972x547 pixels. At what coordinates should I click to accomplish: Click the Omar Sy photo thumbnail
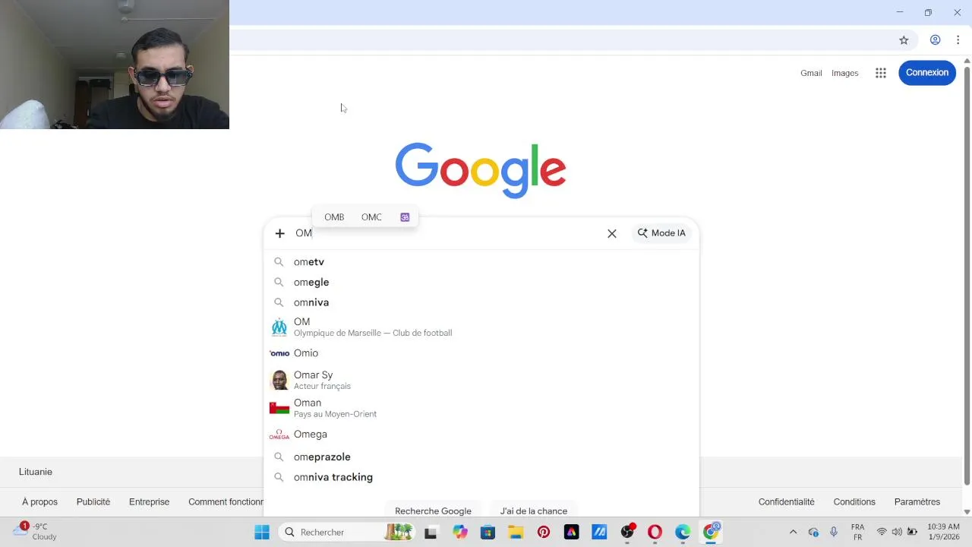pyautogui.click(x=279, y=380)
